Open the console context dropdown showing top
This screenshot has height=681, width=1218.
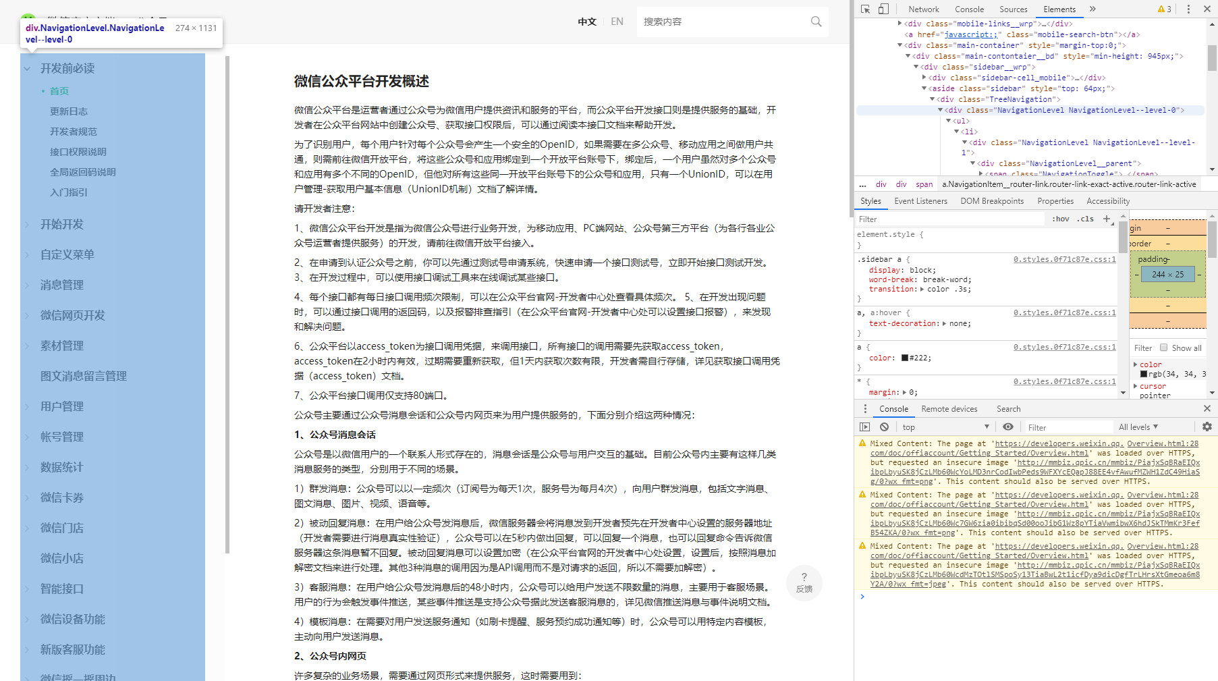tap(945, 427)
